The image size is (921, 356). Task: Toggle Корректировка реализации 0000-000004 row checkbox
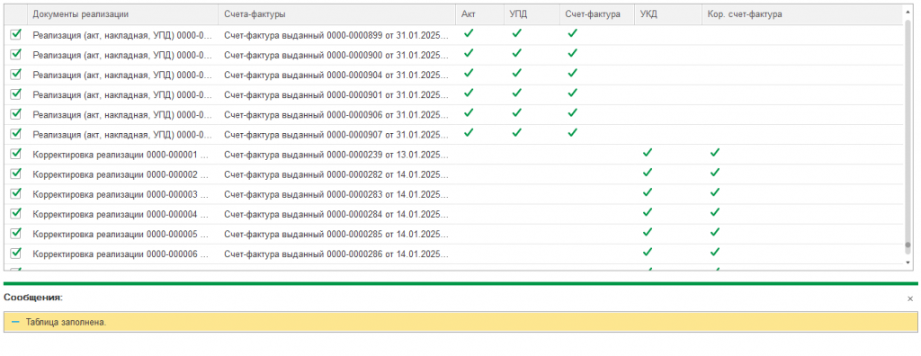pyautogui.click(x=16, y=213)
